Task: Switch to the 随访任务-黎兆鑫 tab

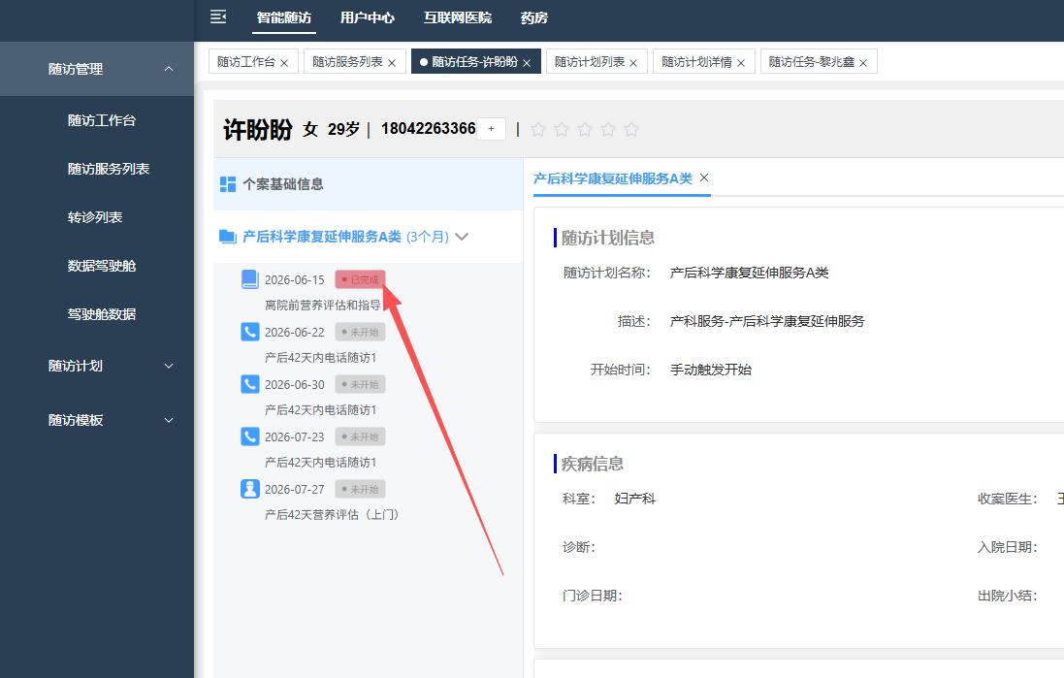Action: [x=811, y=62]
